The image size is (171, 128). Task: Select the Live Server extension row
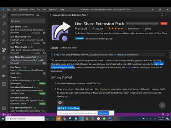[27, 70]
